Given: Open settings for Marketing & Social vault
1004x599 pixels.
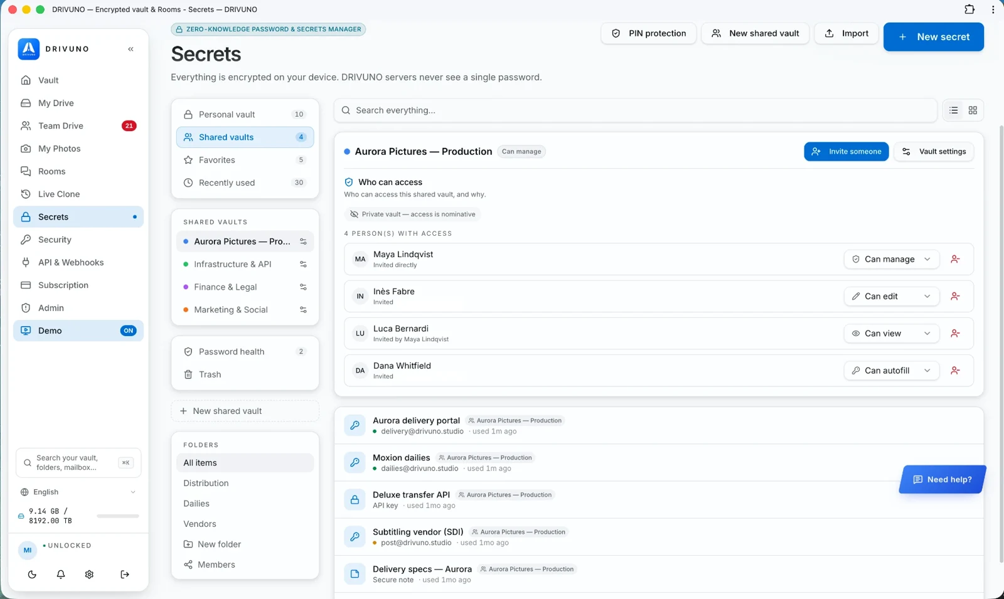Looking at the screenshot, I should pyautogui.click(x=303, y=310).
